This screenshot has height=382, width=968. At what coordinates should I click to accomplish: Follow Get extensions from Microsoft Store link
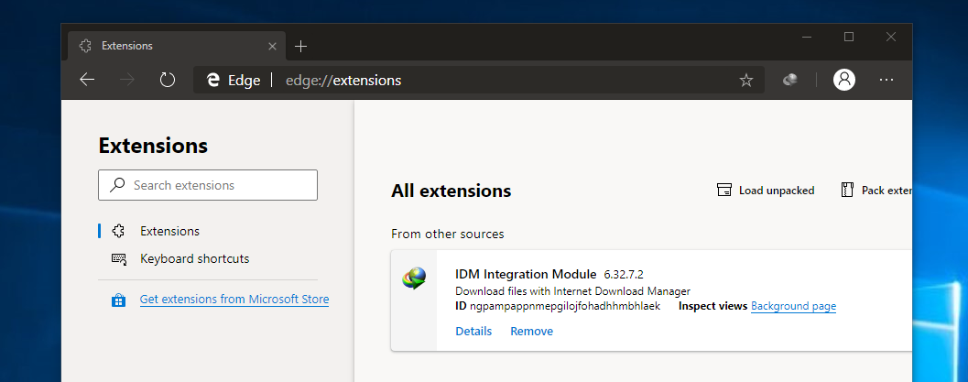point(234,300)
